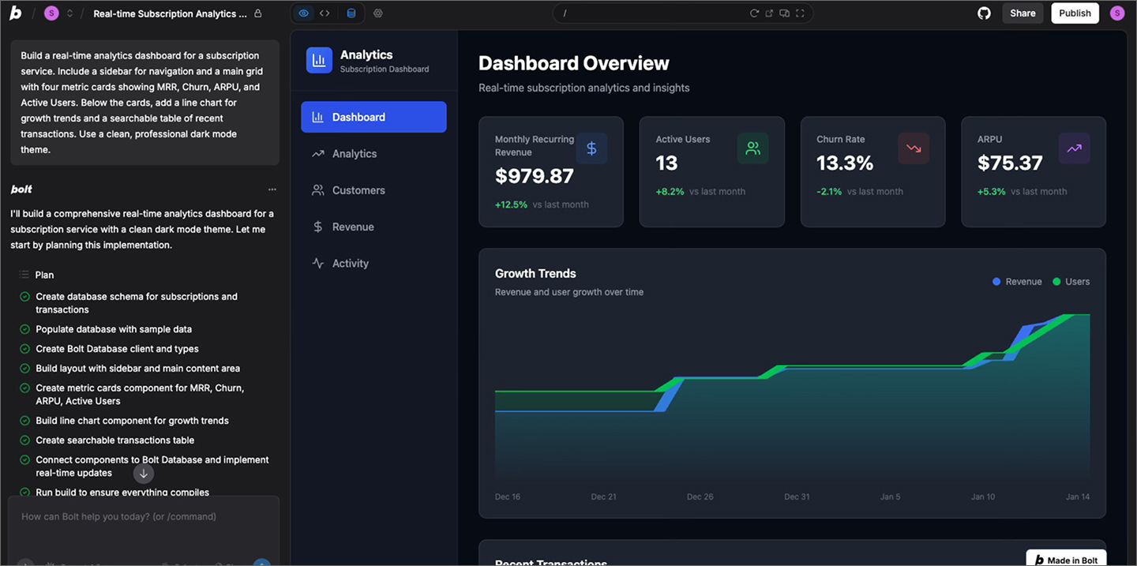
Task: Reload the preview with refresh icon
Action: tap(755, 13)
